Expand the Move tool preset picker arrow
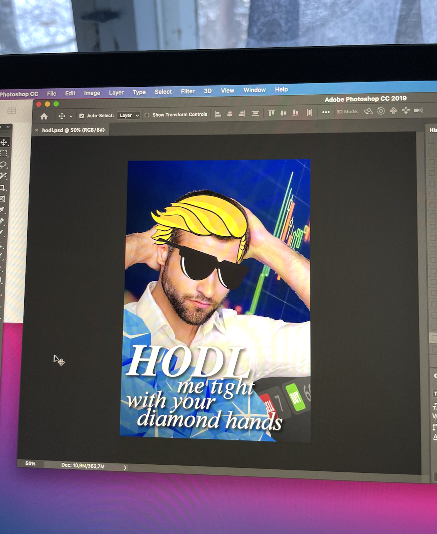The height and width of the screenshot is (534, 437). [x=71, y=116]
